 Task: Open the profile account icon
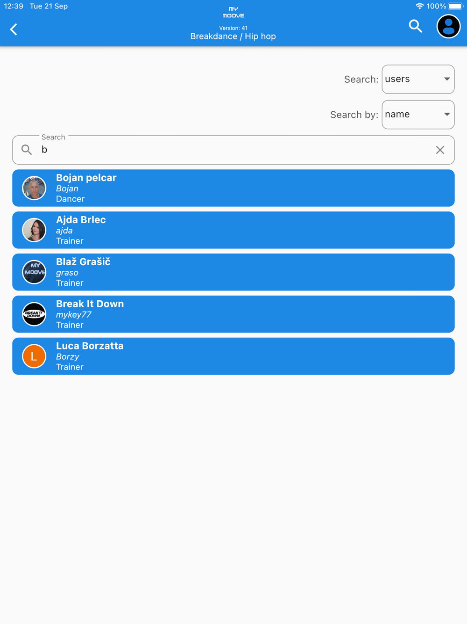(448, 26)
